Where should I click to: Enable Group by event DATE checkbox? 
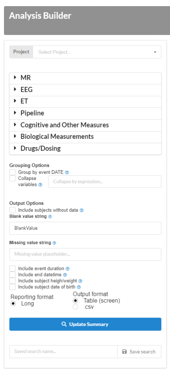coord(13,172)
